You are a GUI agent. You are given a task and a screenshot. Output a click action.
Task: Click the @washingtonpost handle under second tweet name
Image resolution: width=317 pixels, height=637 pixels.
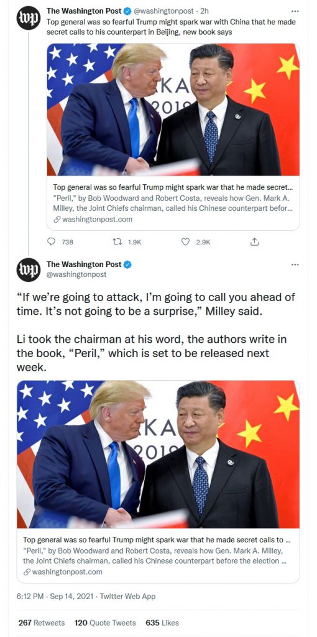pyautogui.click(x=76, y=274)
